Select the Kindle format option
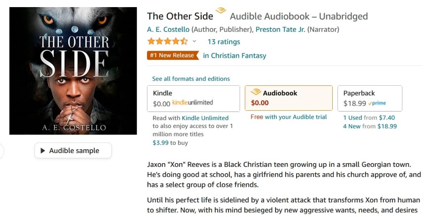This screenshot has width=429, height=217. (193, 98)
